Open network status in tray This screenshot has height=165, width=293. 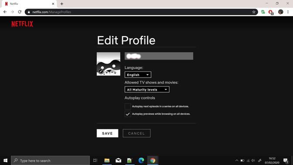pyautogui.click(x=248, y=161)
